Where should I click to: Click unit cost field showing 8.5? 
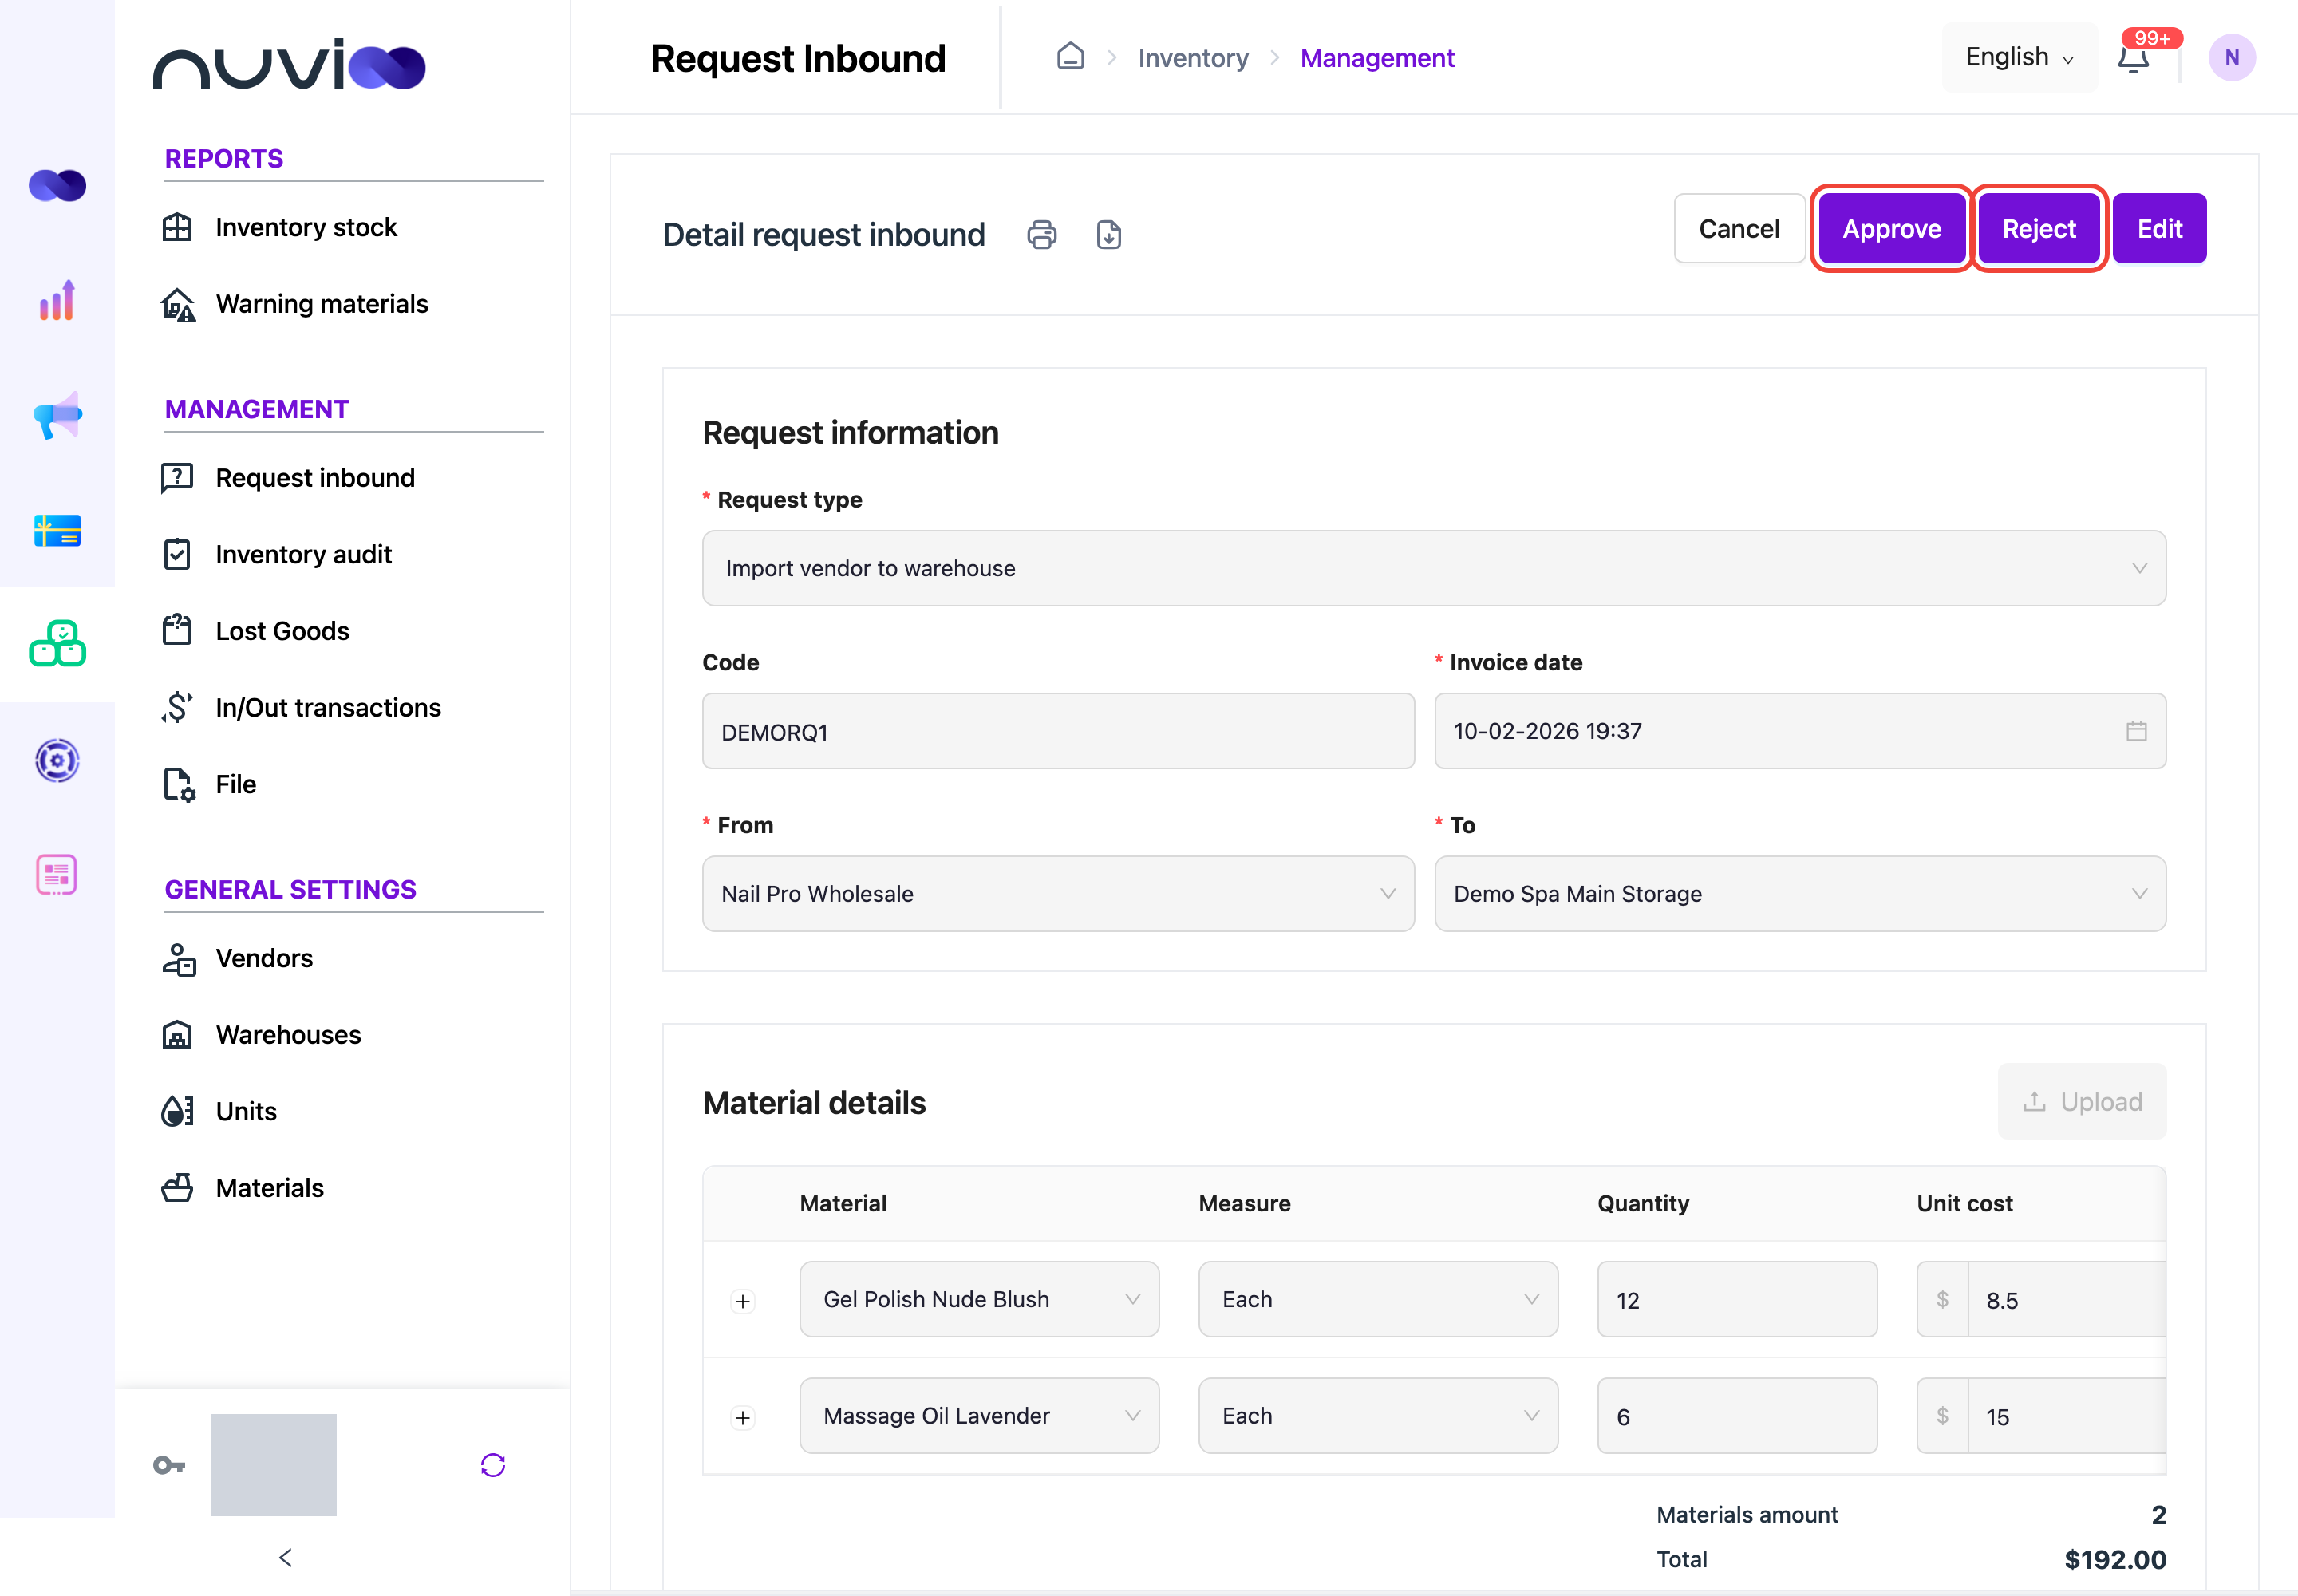pos(2067,1299)
